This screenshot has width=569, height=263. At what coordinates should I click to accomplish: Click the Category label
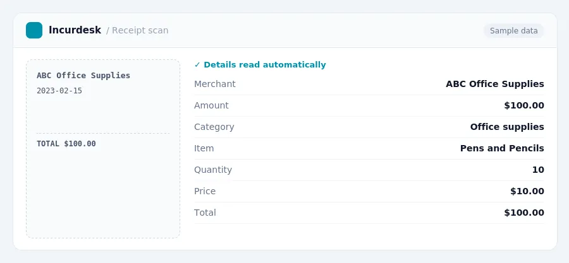point(214,127)
